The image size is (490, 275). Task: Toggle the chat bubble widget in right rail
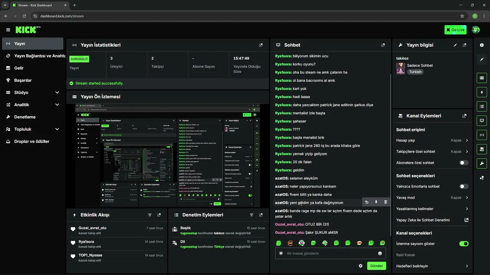pyautogui.click(x=482, y=120)
